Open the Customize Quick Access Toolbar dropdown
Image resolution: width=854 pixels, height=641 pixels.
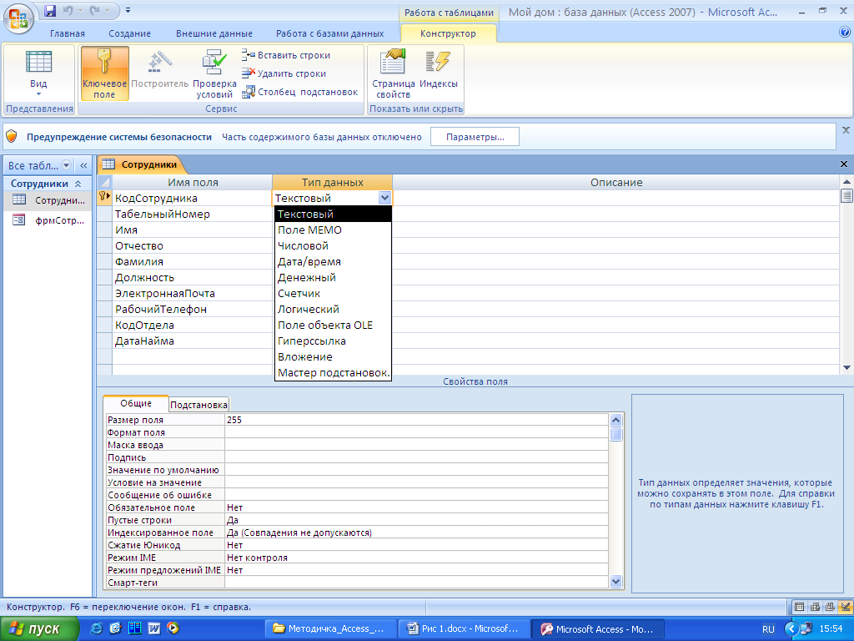[128, 10]
